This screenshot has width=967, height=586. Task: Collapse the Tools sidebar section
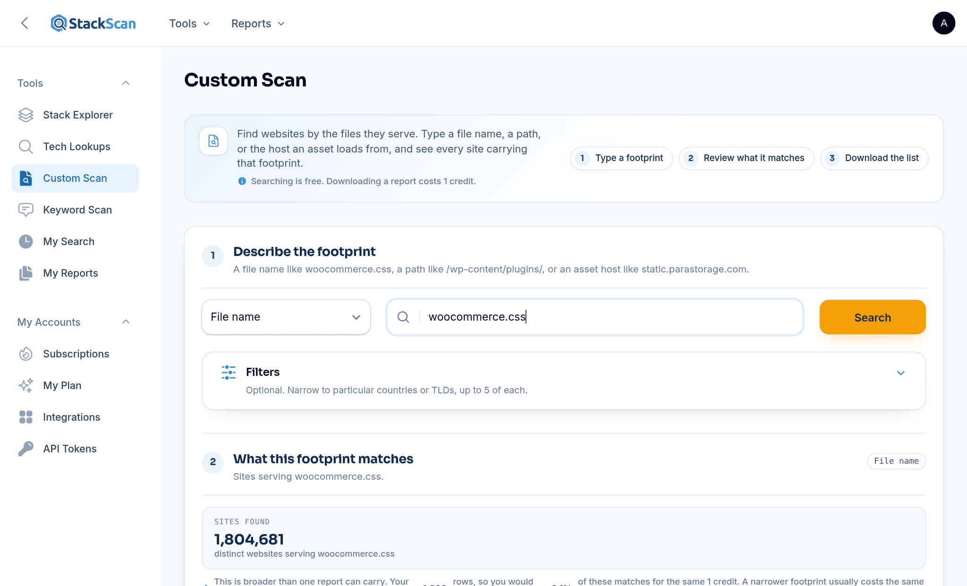(126, 83)
